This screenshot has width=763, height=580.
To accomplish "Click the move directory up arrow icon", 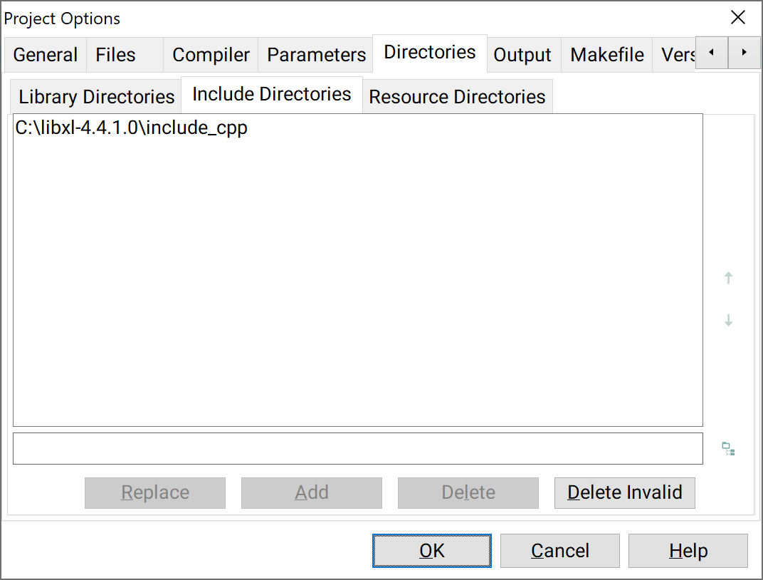I will (728, 278).
